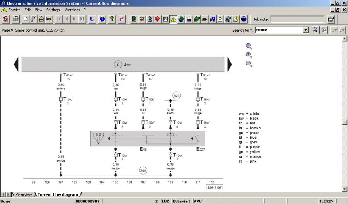This screenshot has height=204, width=348.
Task: Expand the Search term dropdown list
Action: [x=305, y=30]
